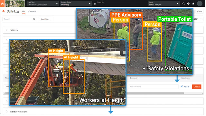Click the horizontal scrollbar right arrow
Viewport: 206px width, 116px height.
[x=202, y=93]
